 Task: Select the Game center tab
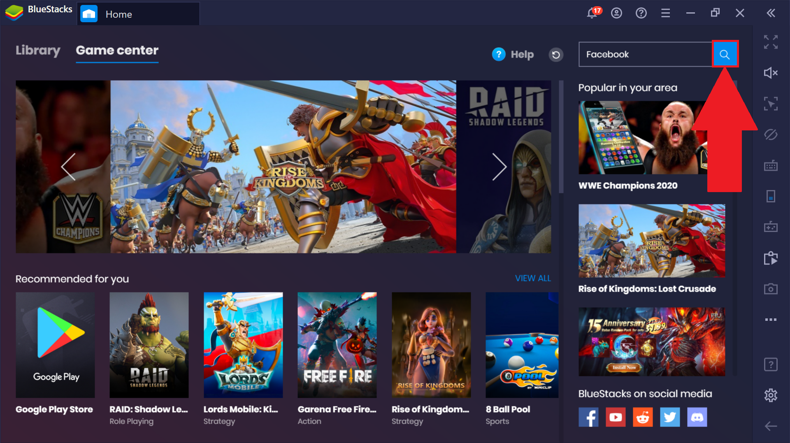[x=117, y=51]
